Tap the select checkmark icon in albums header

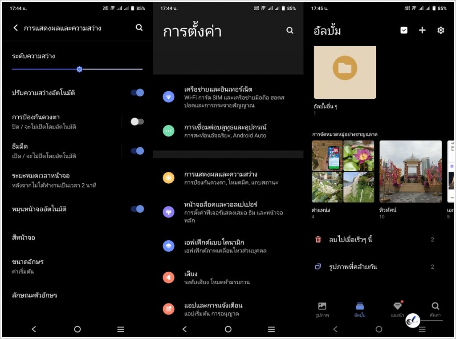pyautogui.click(x=404, y=30)
